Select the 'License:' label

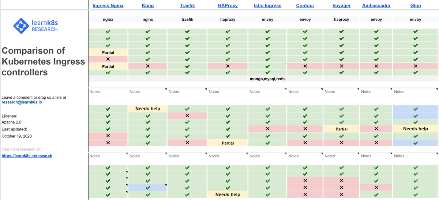10,116
